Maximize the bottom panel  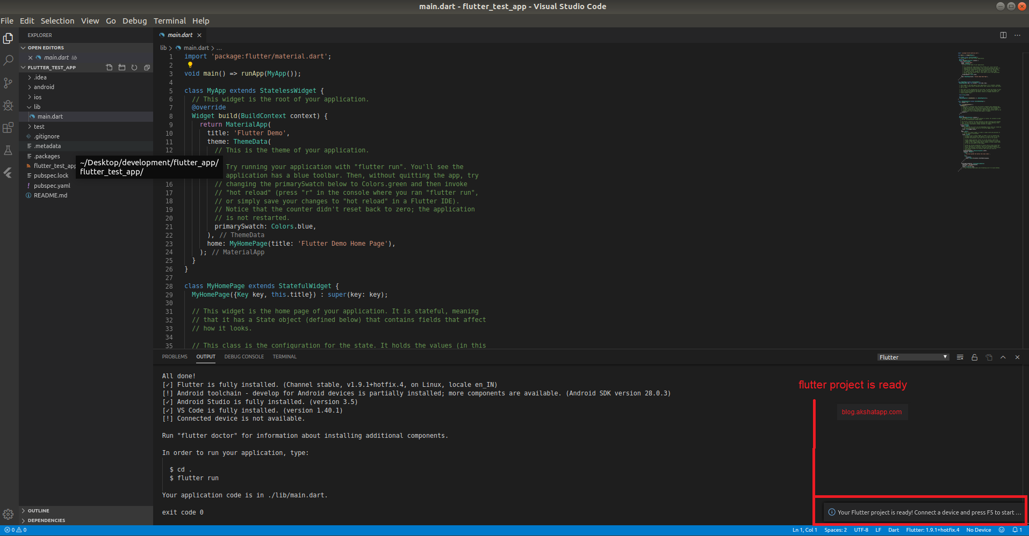pyautogui.click(x=1003, y=357)
